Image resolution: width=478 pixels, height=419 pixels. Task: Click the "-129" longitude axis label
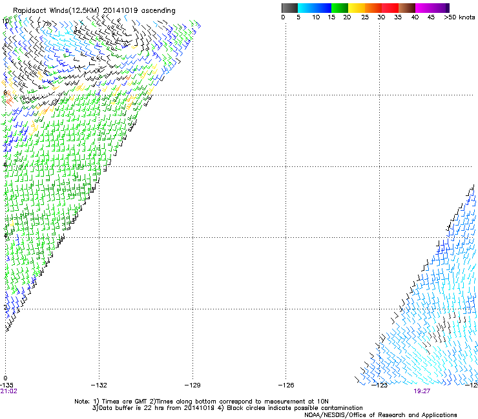coord(192,385)
